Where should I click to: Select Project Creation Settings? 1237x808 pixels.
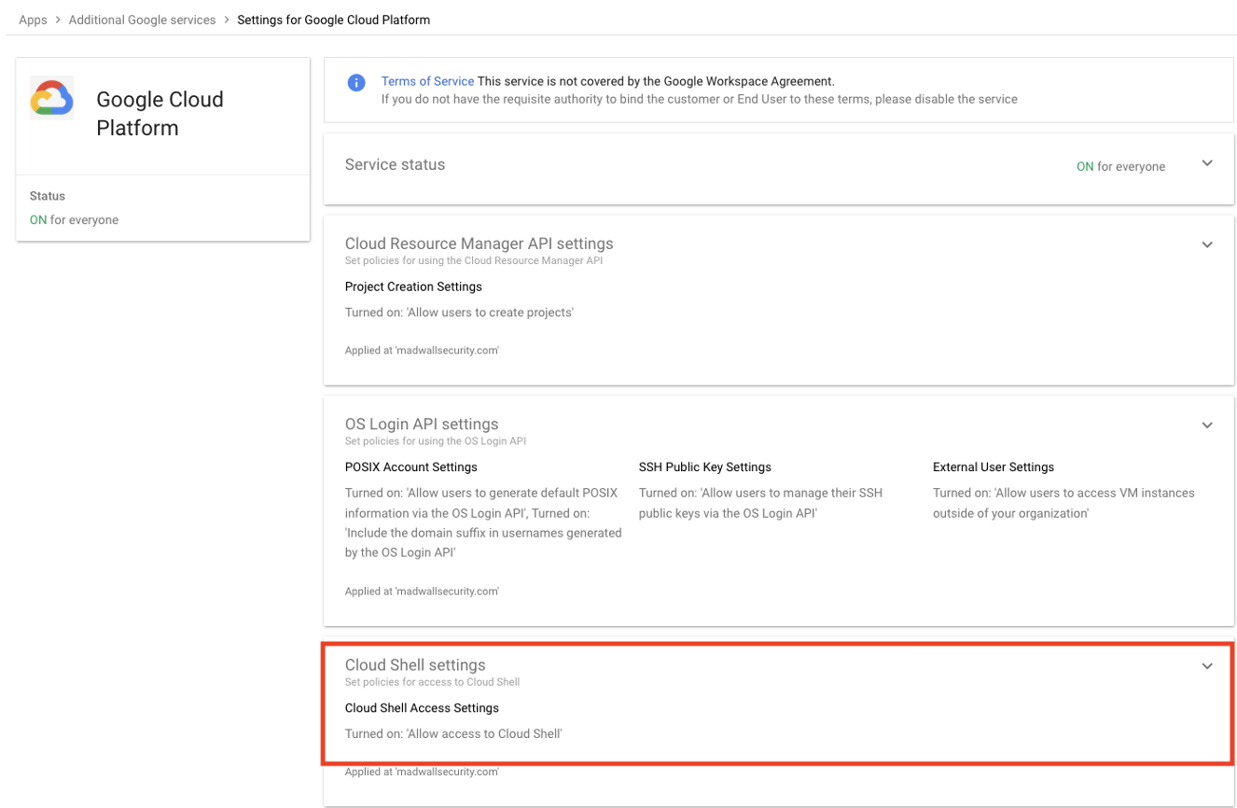pos(413,286)
